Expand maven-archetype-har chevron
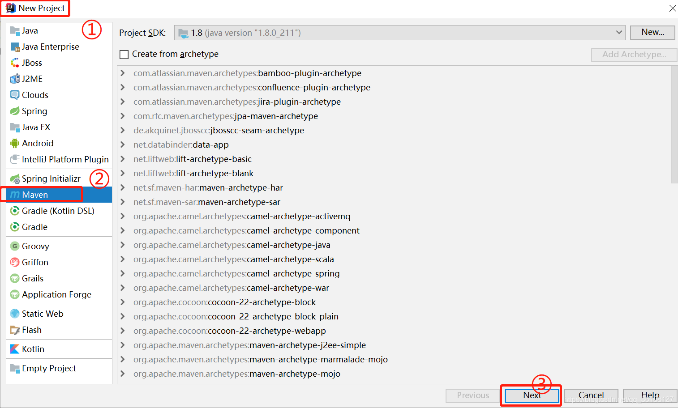678x408 pixels. click(123, 187)
